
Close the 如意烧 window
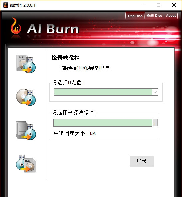tap(174, 5)
